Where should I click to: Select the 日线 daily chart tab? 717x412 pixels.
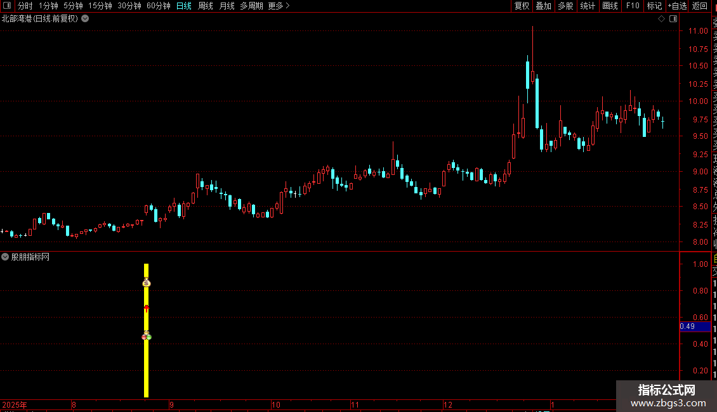184,6
